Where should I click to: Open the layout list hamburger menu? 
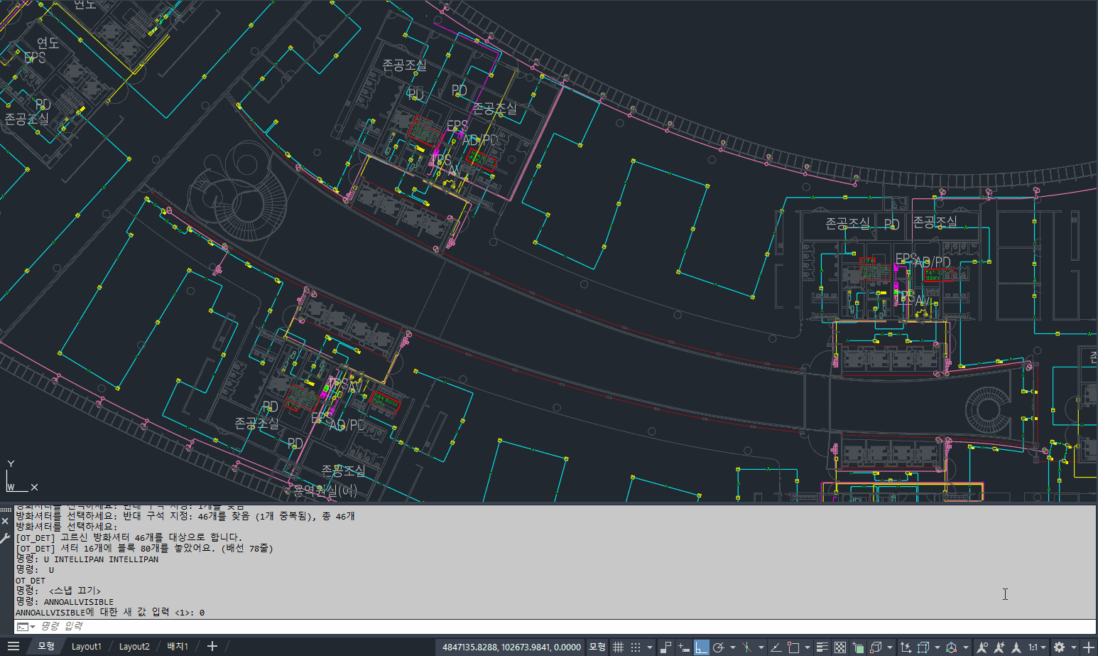point(13,647)
